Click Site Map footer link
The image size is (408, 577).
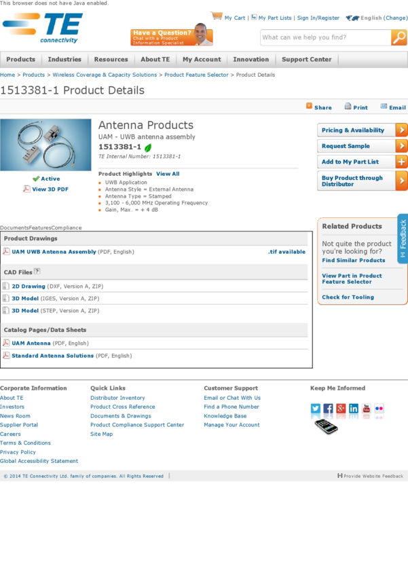102,434
